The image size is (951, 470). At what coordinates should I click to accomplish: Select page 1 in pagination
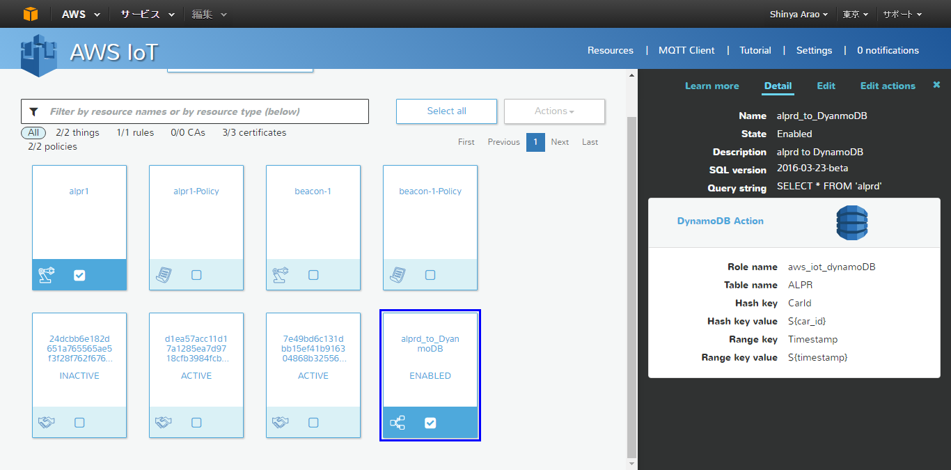coord(535,142)
